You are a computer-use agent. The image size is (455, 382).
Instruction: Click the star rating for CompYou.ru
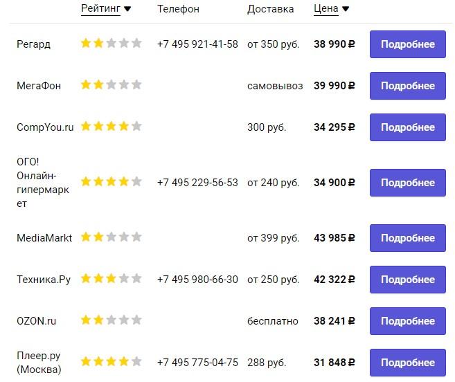111,127
